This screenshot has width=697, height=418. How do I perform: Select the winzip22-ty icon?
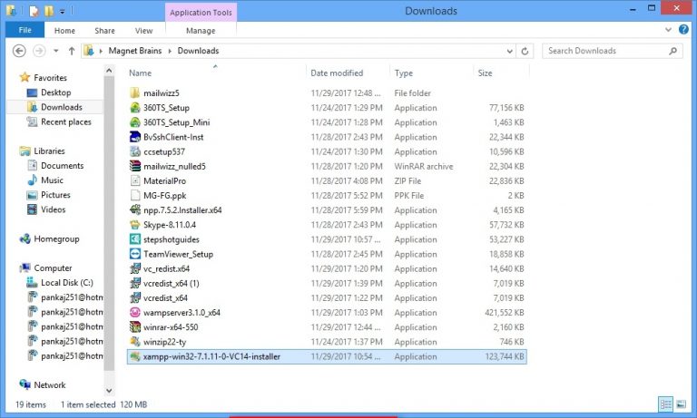pos(134,342)
